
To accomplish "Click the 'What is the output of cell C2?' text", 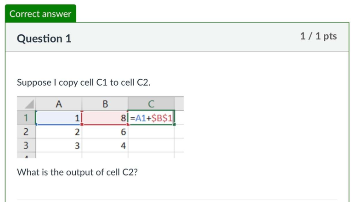I will (x=77, y=172).
